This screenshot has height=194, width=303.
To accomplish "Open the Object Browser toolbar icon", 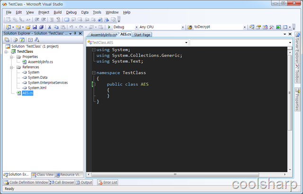I will point(265,27).
